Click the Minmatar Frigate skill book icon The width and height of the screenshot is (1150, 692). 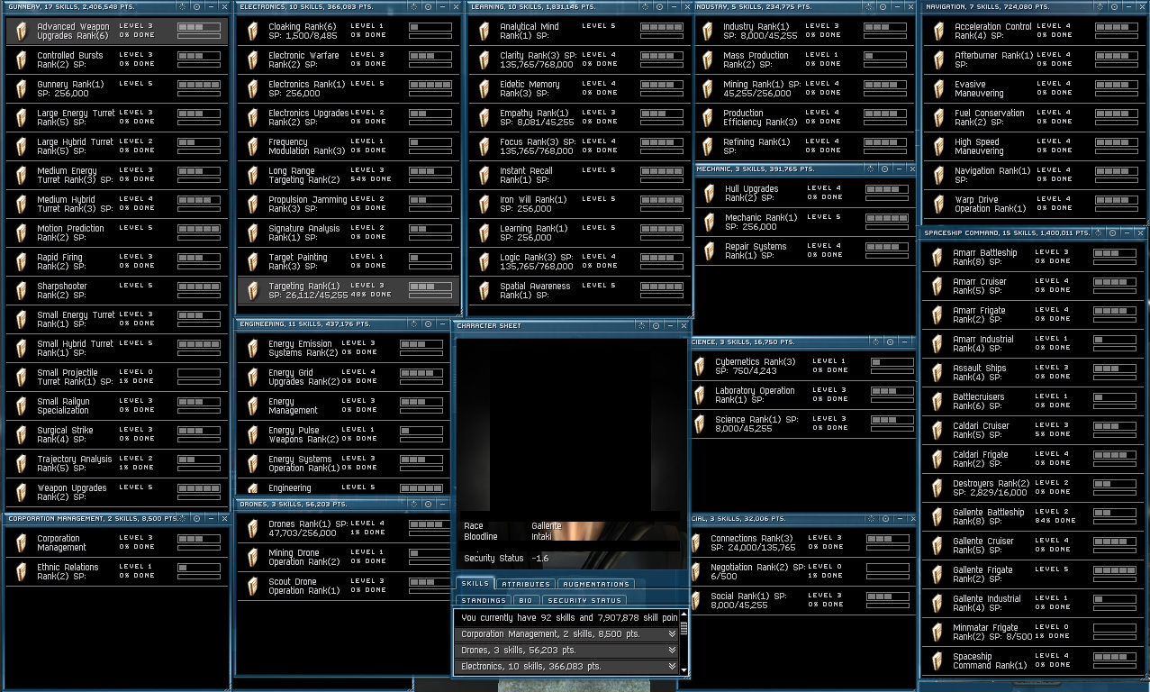[x=937, y=633]
